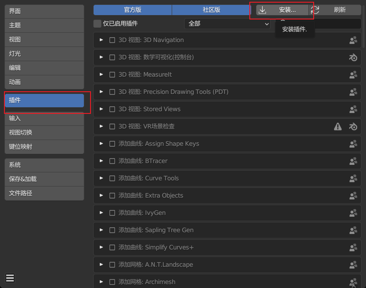This screenshot has width=366, height=288.
Task: Click the community icon on BTracer row
Action: click(353, 161)
